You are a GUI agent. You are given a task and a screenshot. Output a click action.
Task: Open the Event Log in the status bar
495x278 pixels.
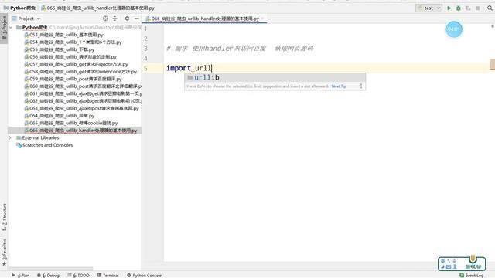click(472, 275)
